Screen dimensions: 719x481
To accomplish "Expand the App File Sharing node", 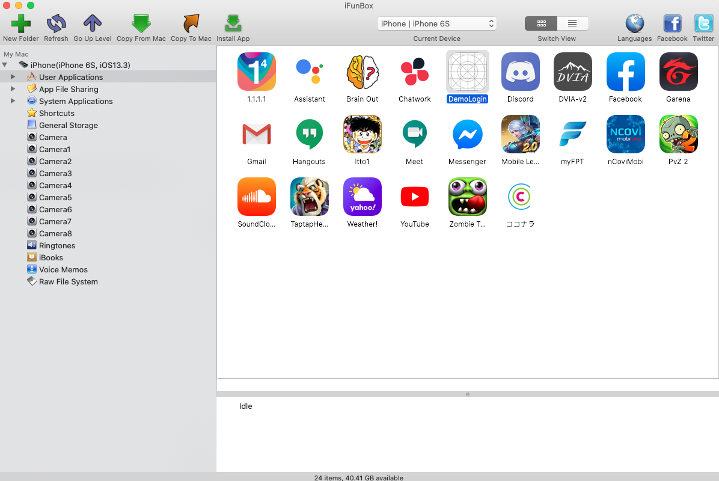I will (x=13, y=88).
